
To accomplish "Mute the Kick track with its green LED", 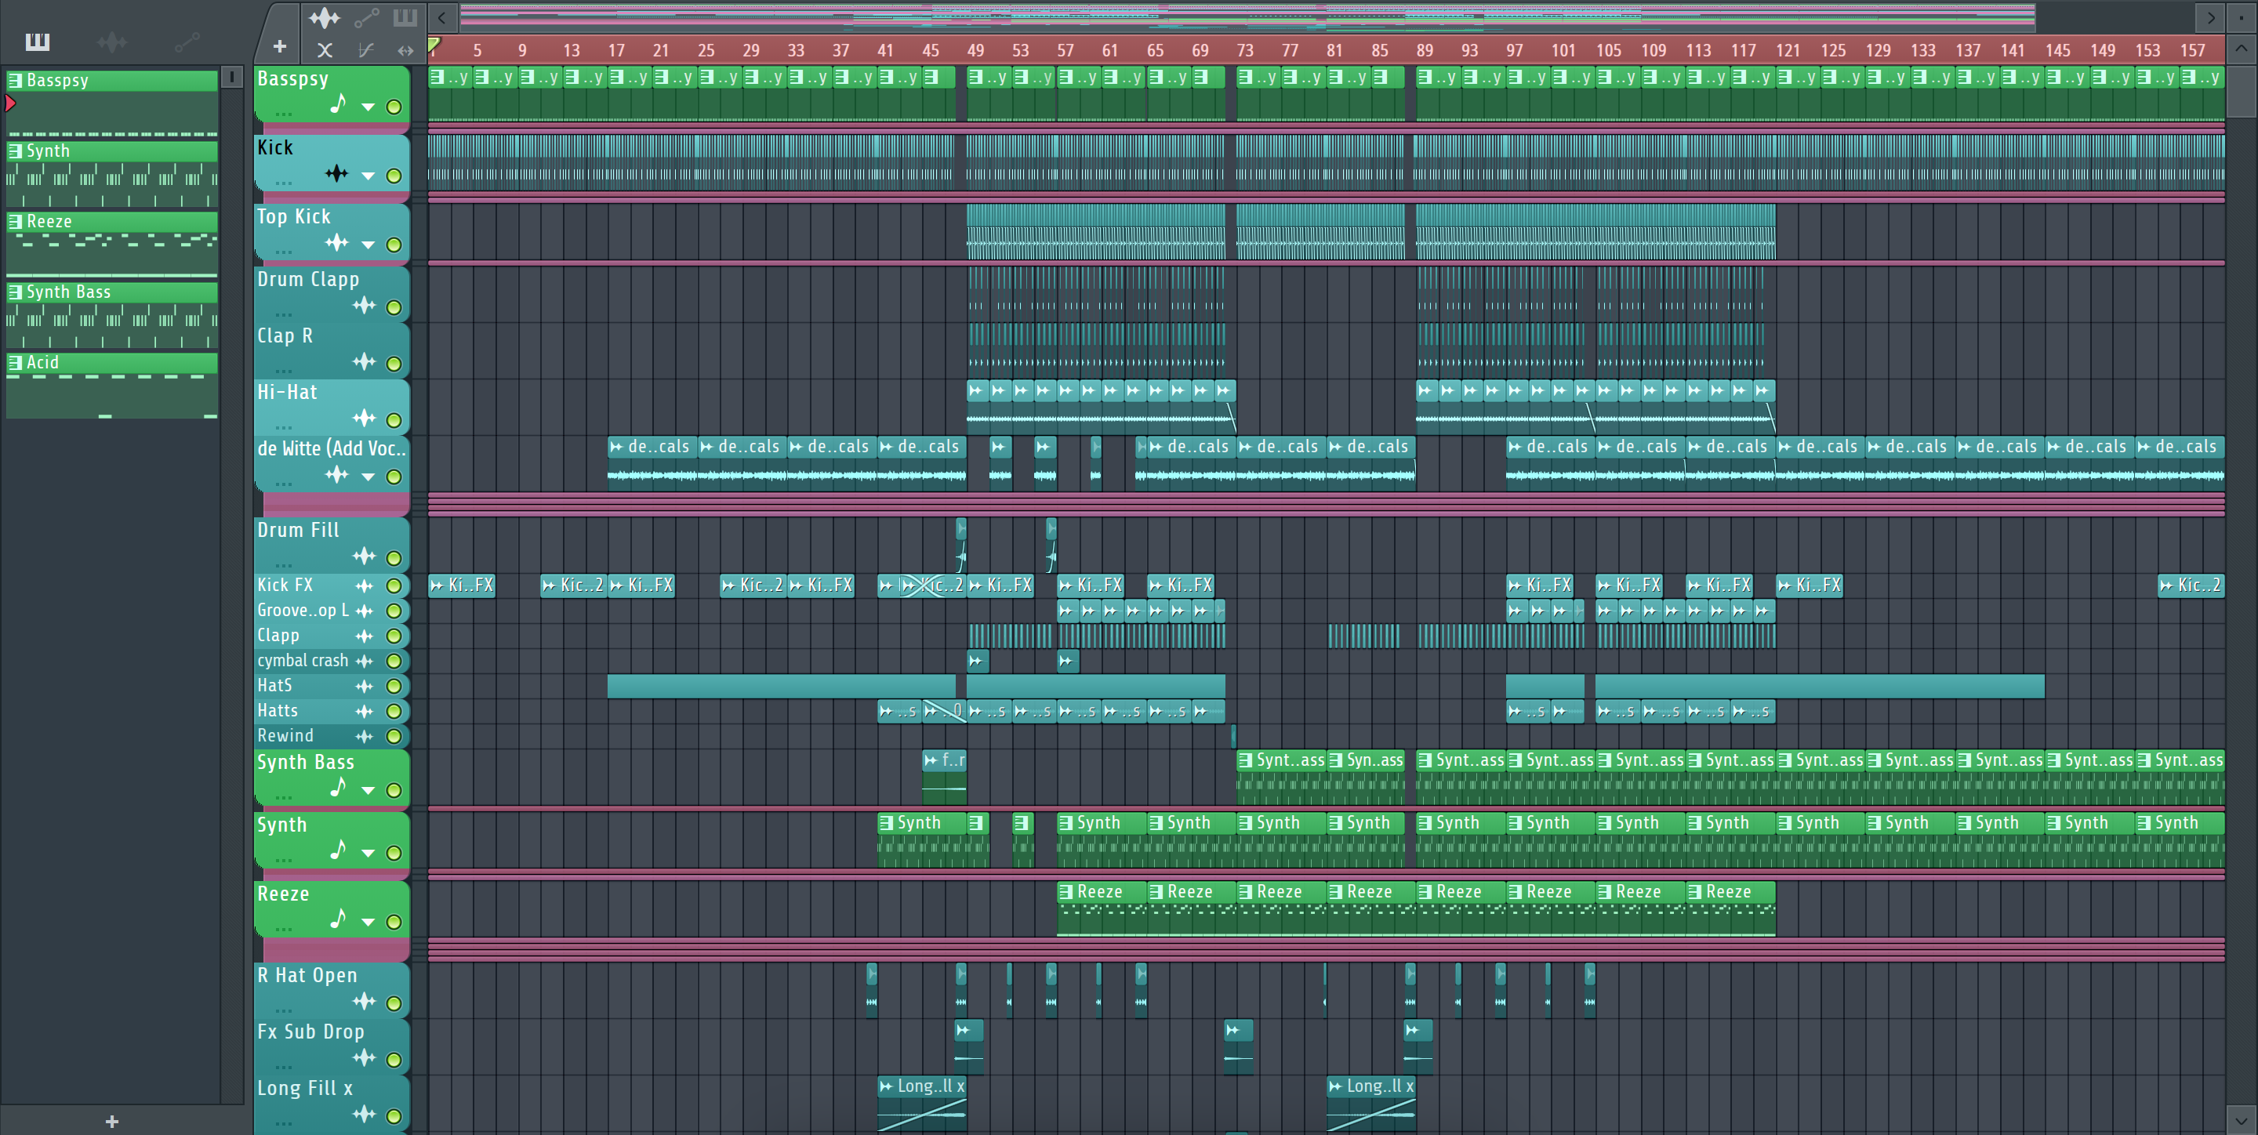I will point(394,176).
